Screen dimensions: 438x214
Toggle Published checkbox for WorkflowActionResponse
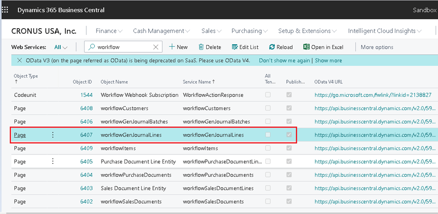[x=289, y=95]
